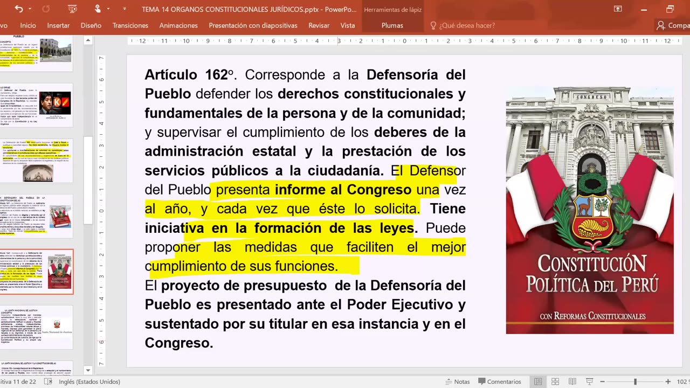The image size is (690, 388).
Task: Select the thumbnail with the arch building photo
Action: [x=36, y=161]
